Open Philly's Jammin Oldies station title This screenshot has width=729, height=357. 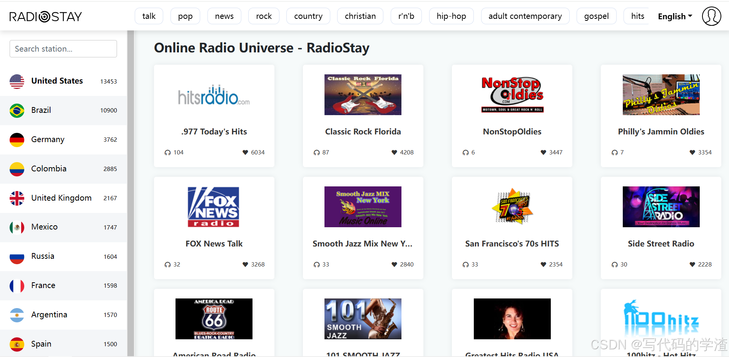click(661, 132)
